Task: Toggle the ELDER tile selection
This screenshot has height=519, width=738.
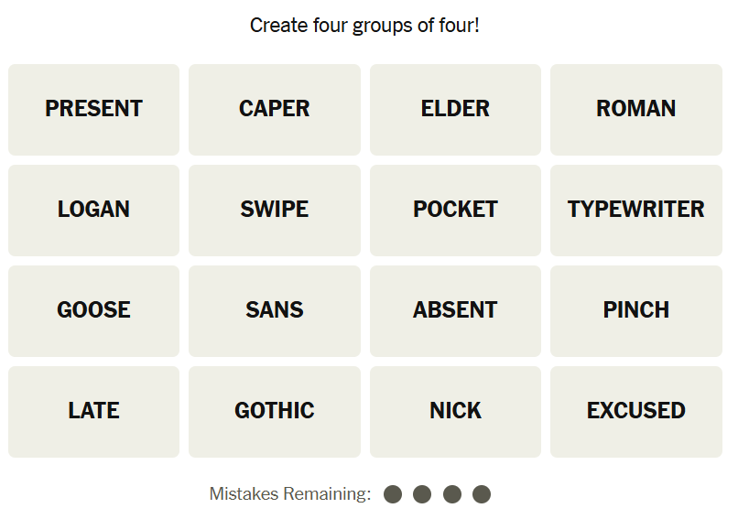Action: tap(455, 109)
